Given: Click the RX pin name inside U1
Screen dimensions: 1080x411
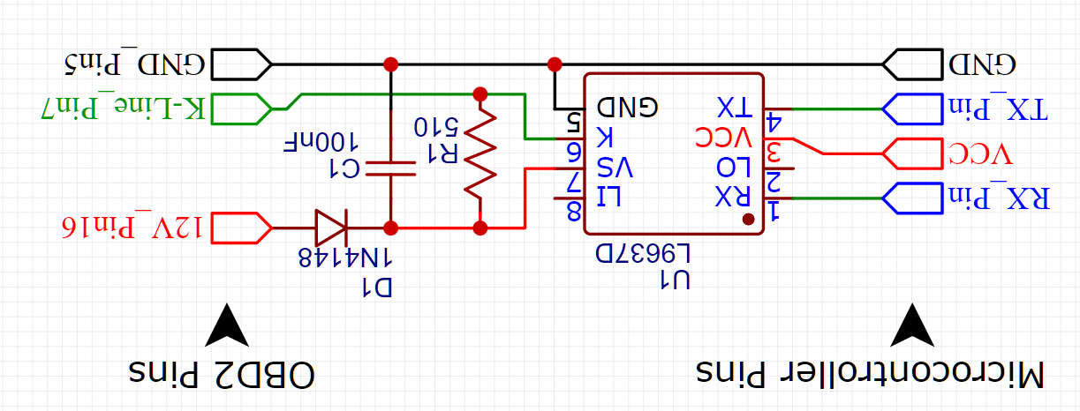Looking at the screenshot, I should point(733,195).
